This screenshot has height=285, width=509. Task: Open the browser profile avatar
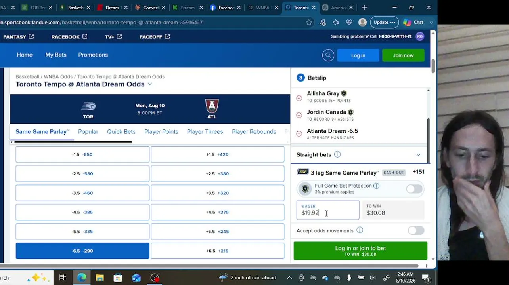(362, 22)
